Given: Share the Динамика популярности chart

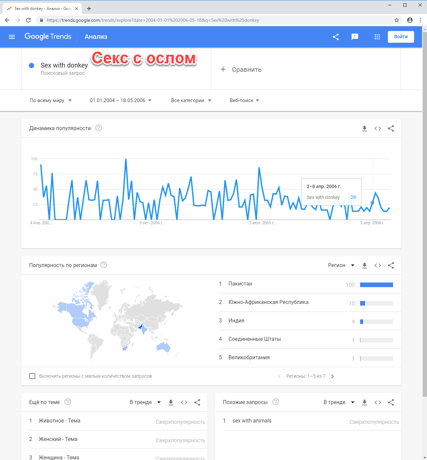Looking at the screenshot, I should [x=391, y=128].
